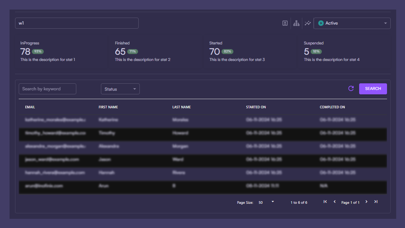This screenshot has height=228, width=405.
Task: Click the text field containing w1
Action: tap(77, 23)
